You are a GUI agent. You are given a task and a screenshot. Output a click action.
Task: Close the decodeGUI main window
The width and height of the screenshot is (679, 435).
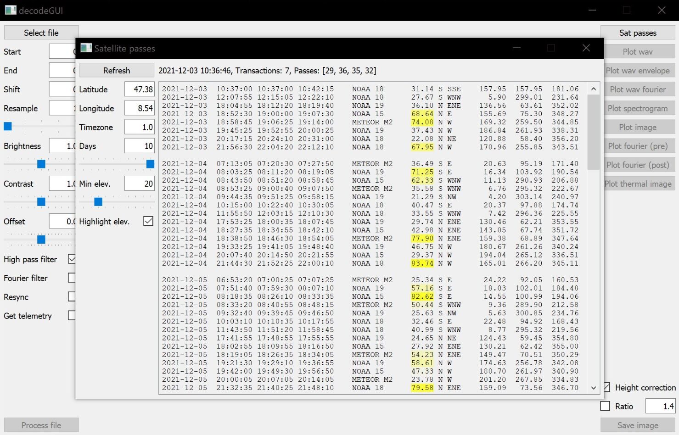point(662,10)
